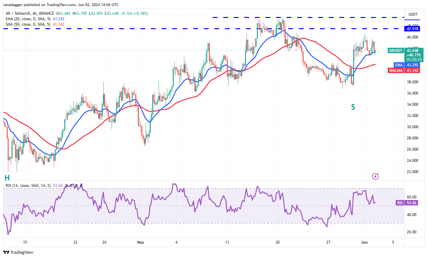Click the red lightning event icon
The width and height of the screenshot is (428, 258).
pyautogui.click(x=376, y=176)
